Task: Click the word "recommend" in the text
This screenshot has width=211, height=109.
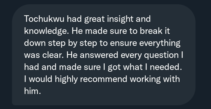Action: click(x=103, y=79)
